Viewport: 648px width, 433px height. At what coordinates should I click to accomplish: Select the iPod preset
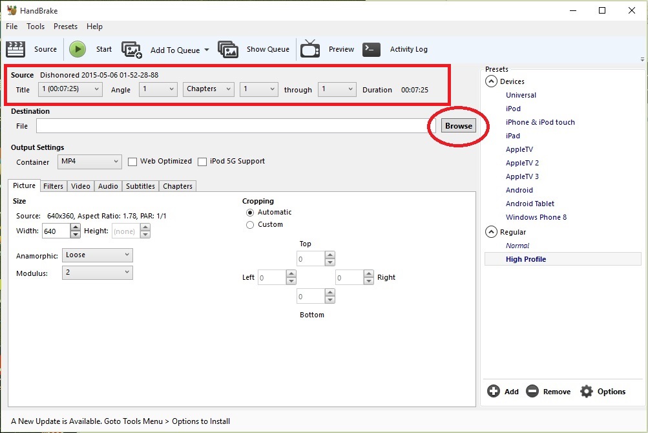click(x=513, y=109)
